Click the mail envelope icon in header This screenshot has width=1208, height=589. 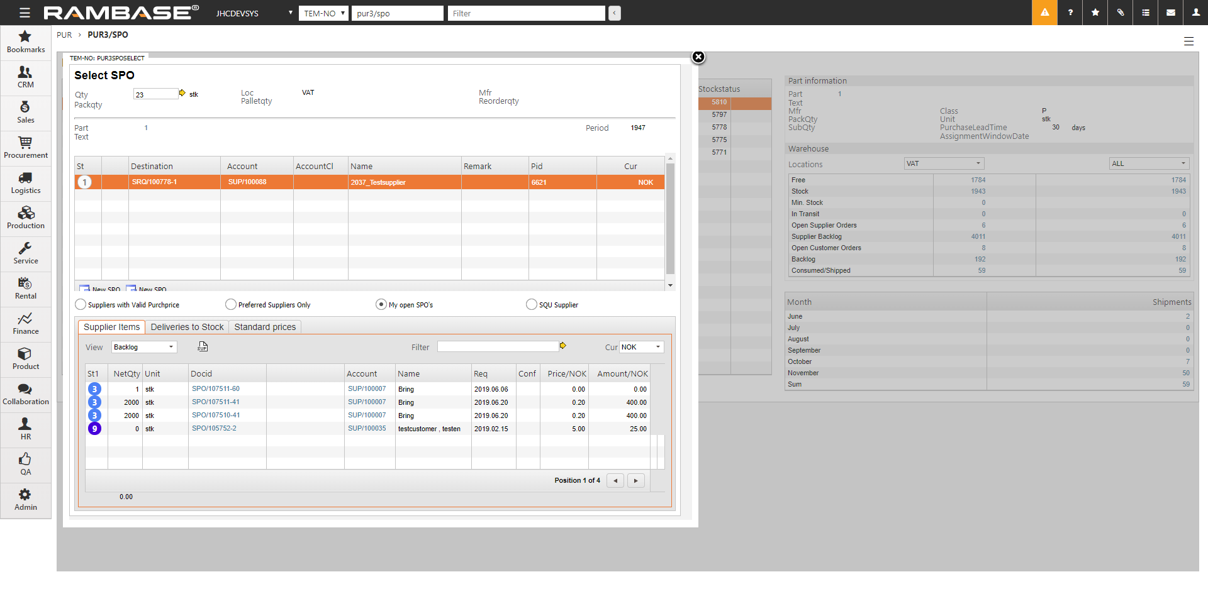pyautogui.click(x=1171, y=13)
